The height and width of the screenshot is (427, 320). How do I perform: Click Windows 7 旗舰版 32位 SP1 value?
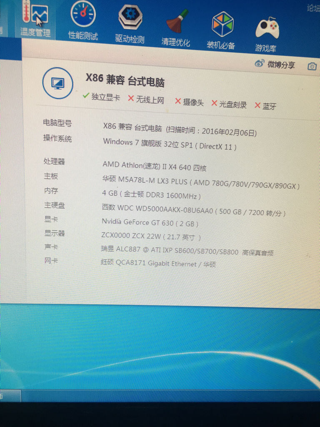coord(170,144)
